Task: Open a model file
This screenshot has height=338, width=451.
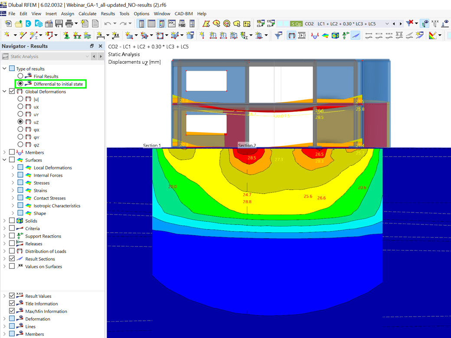Action: coord(18,23)
